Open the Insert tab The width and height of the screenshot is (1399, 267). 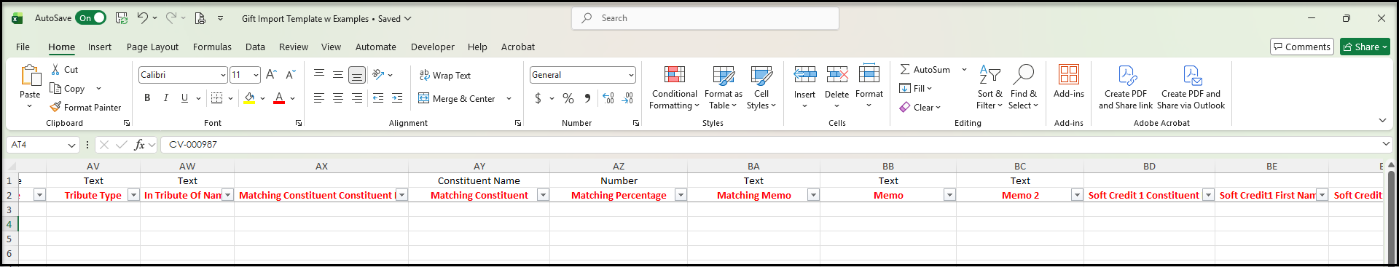(100, 47)
